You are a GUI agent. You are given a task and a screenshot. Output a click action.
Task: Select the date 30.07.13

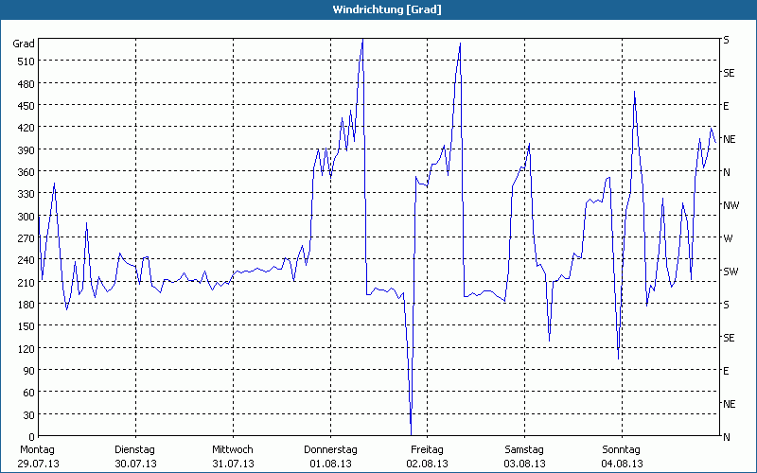click(135, 464)
